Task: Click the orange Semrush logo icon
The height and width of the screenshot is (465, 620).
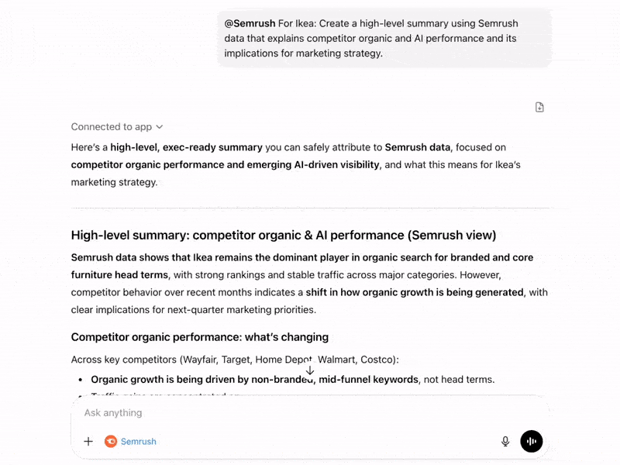Action: click(111, 441)
